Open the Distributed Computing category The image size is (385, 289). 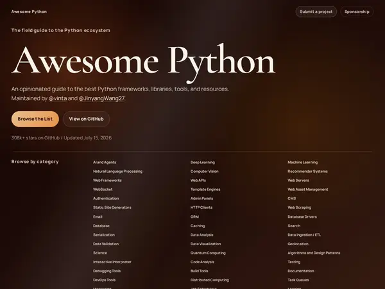pos(210,280)
